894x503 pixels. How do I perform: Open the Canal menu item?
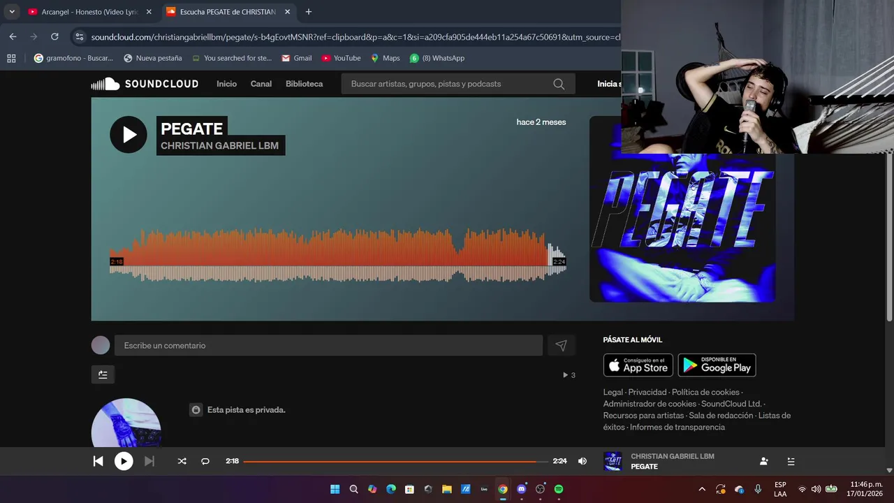(261, 84)
